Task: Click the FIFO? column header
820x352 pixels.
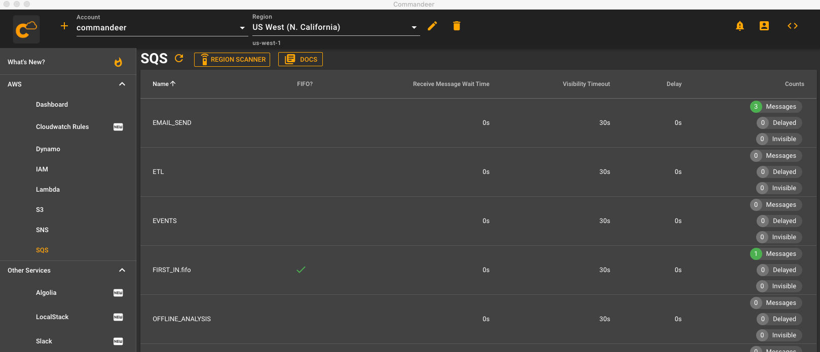Action: pyautogui.click(x=305, y=84)
